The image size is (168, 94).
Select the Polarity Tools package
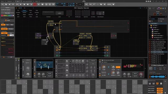(157, 34)
